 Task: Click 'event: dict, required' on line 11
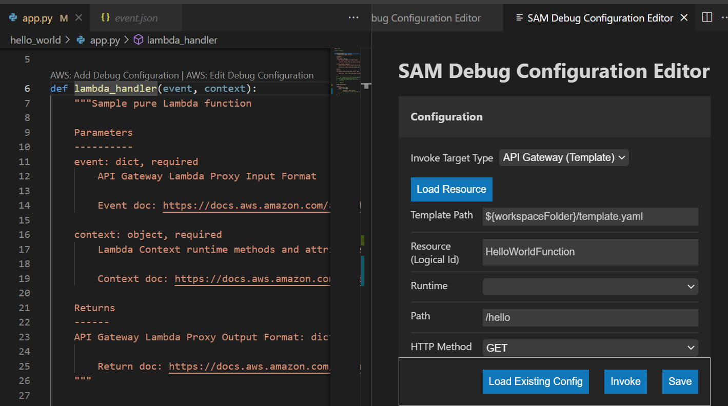136,162
